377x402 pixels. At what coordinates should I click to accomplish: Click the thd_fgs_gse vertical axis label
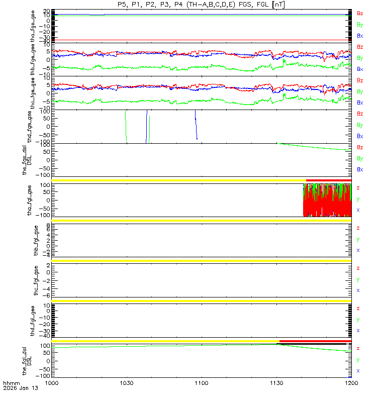point(30,127)
